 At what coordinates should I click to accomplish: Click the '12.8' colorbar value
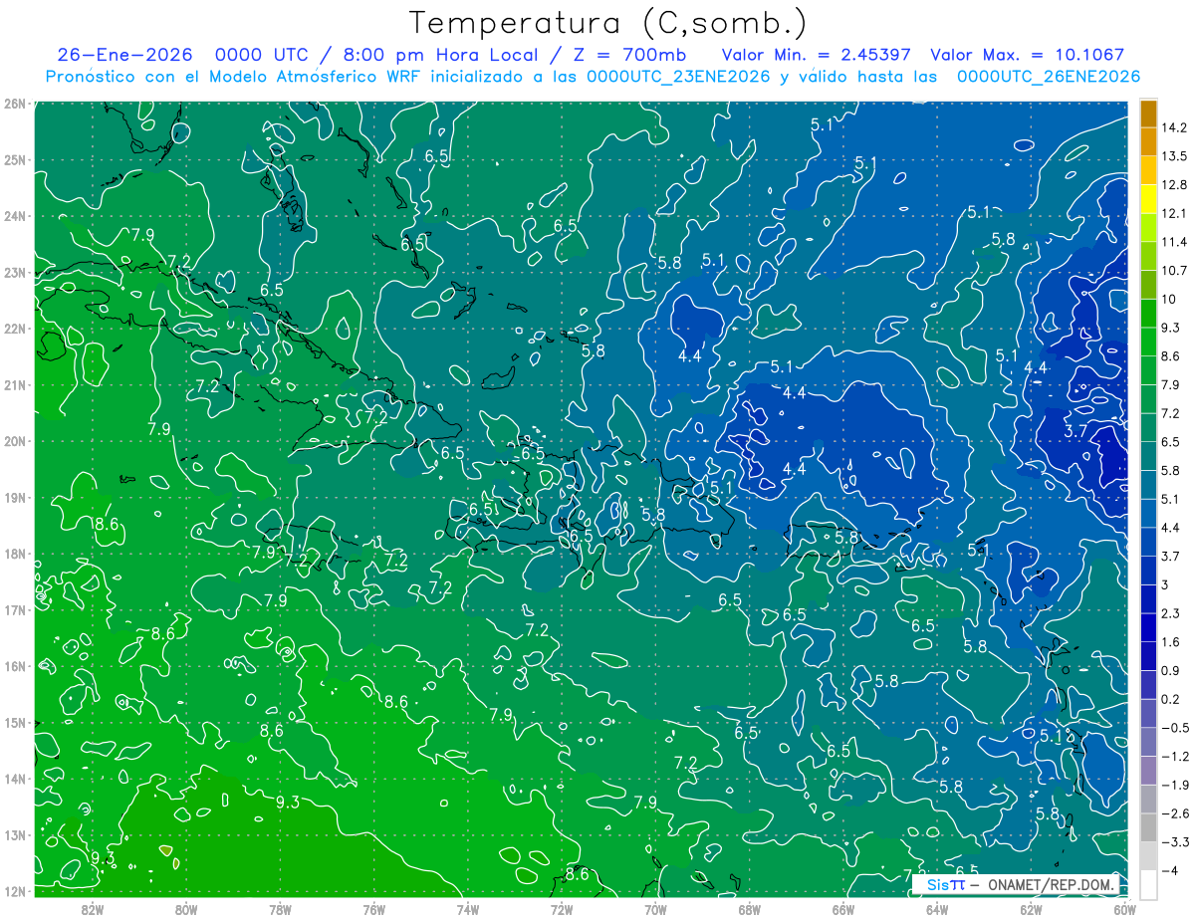[x=1173, y=185]
